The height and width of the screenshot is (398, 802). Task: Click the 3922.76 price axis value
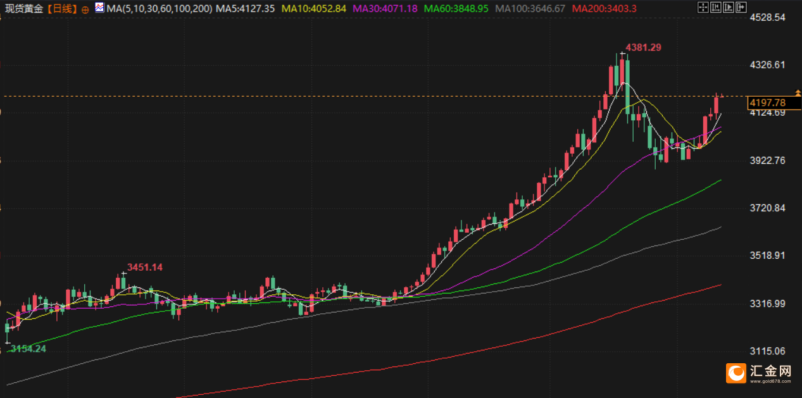coord(767,161)
